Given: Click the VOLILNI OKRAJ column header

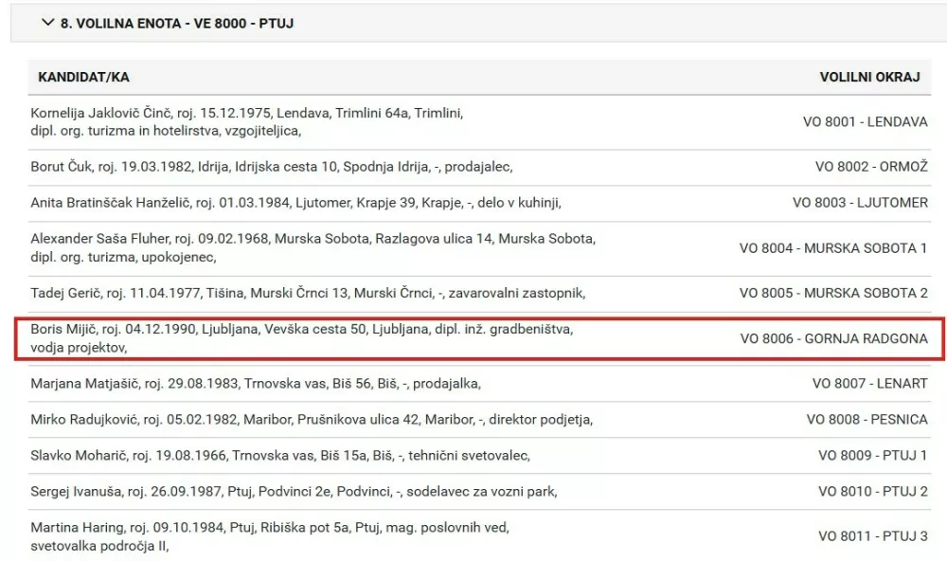Looking at the screenshot, I should pyautogui.click(x=869, y=78).
